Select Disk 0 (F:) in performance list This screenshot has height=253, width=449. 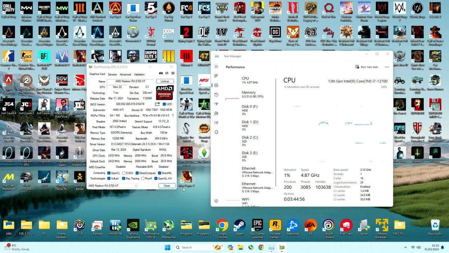click(249, 110)
